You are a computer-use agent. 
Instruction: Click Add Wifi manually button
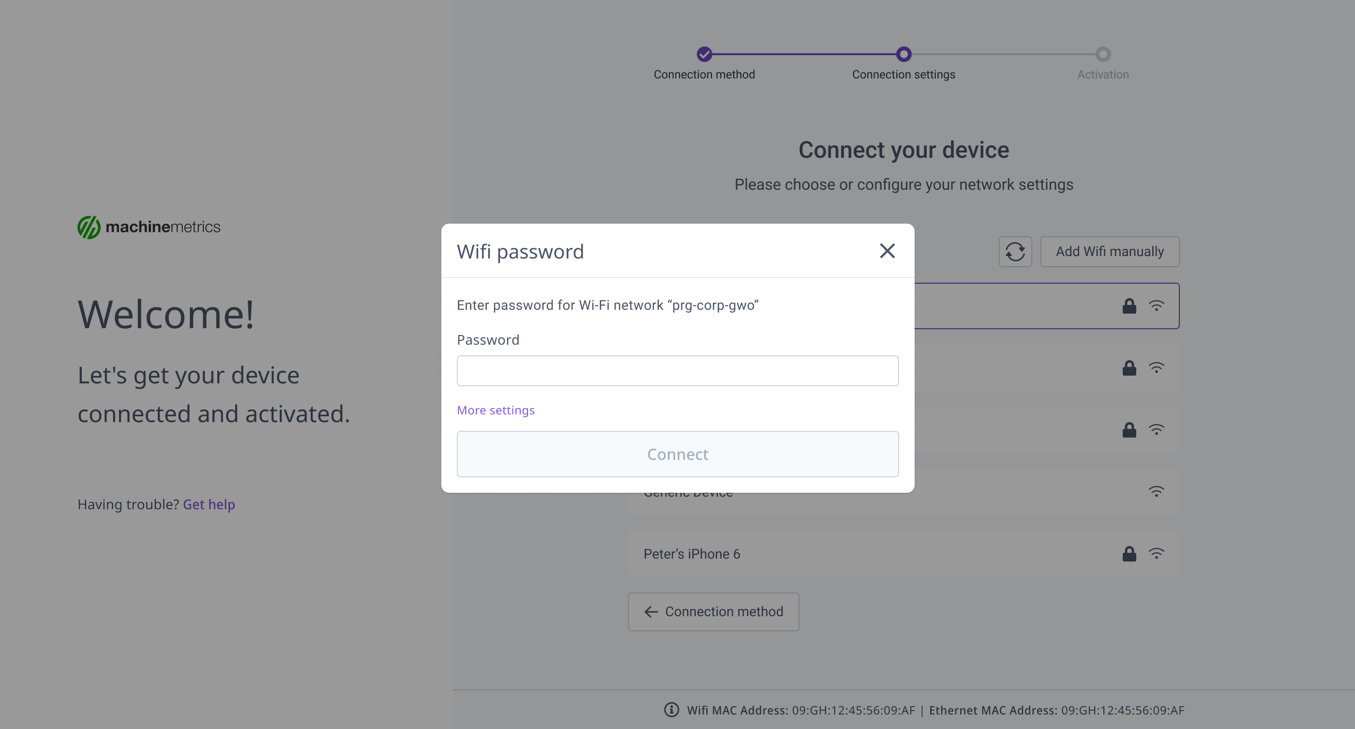click(x=1109, y=251)
